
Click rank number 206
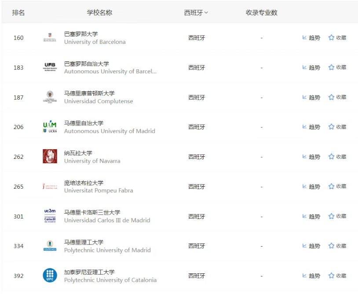tap(18, 127)
